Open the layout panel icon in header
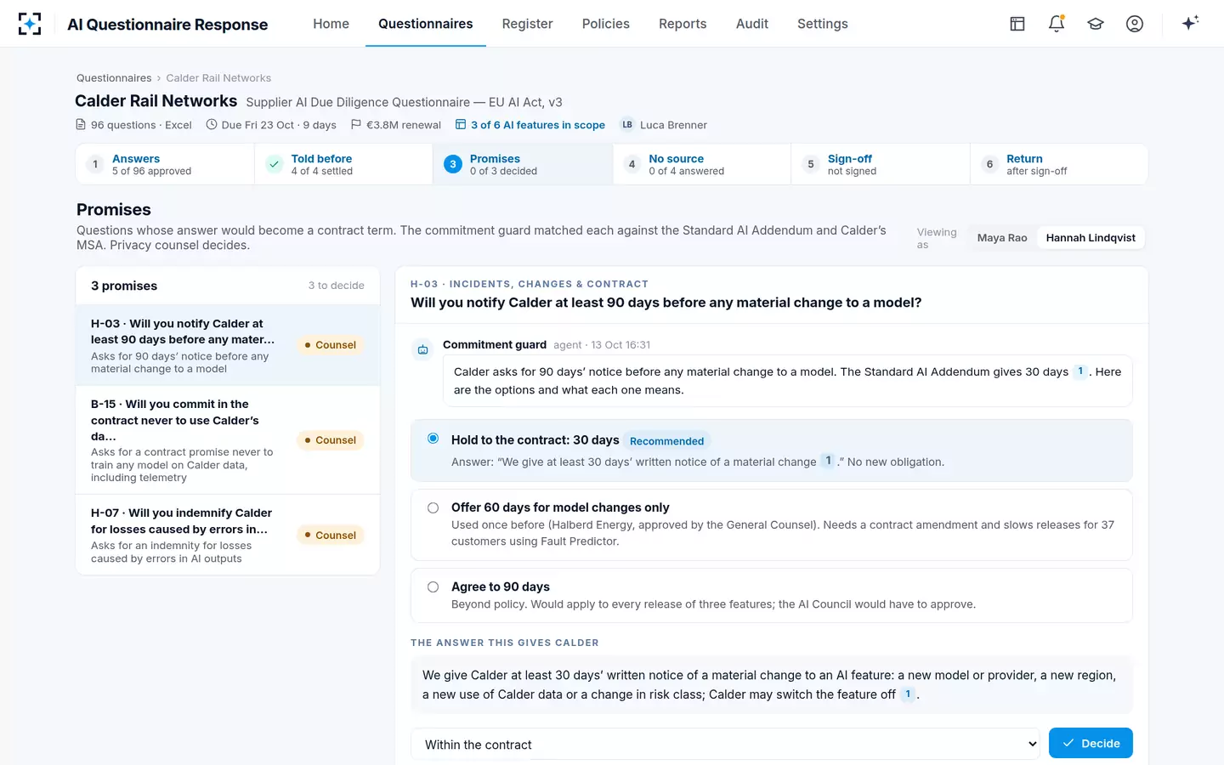 click(x=1017, y=24)
